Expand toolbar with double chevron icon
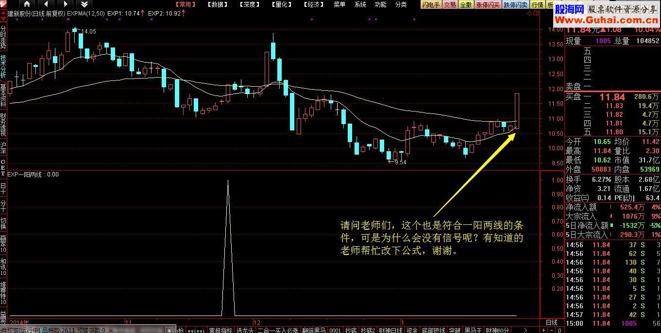This screenshot has width=661, height=333. coord(84,4)
